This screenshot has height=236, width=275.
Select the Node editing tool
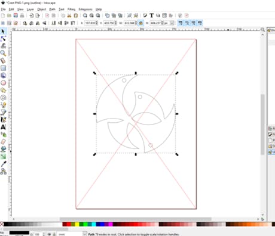(4, 39)
